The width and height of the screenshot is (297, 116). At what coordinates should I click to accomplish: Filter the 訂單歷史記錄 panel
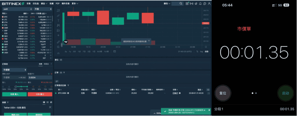(68, 85)
